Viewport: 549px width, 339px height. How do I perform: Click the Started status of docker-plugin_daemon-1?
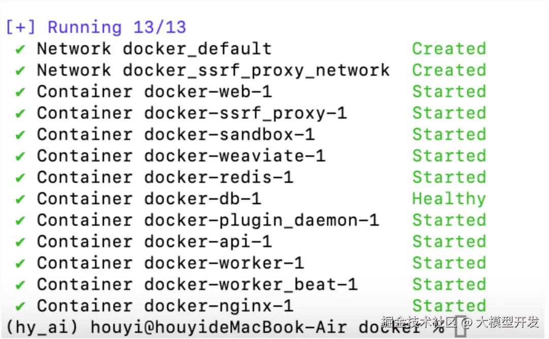[x=448, y=220]
